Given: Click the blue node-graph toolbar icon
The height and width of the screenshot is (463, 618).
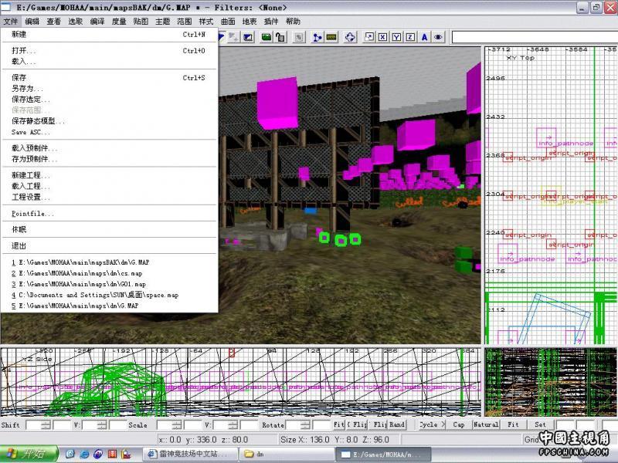Looking at the screenshot, I should pos(317,37).
